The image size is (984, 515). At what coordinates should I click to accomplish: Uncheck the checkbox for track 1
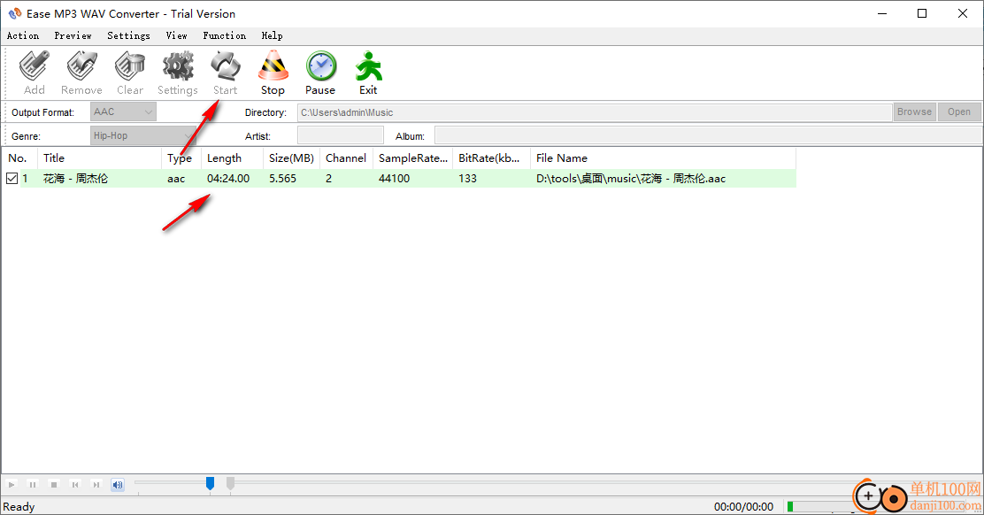click(x=12, y=178)
